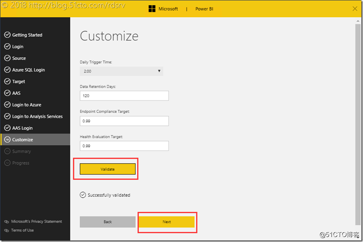
Task: Click the vertical scrollbar thumb
Action: click(358, 124)
